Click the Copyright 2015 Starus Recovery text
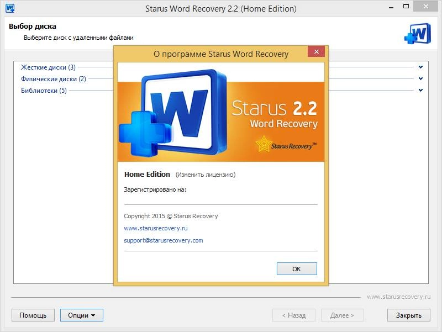This screenshot has width=442, height=332. click(x=171, y=216)
